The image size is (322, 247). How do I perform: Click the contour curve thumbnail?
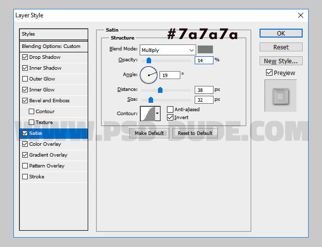click(x=148, y=114)
